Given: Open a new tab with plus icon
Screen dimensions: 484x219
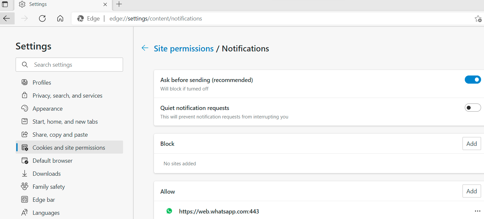Looking at the screenshot, I should pos(119,4).
